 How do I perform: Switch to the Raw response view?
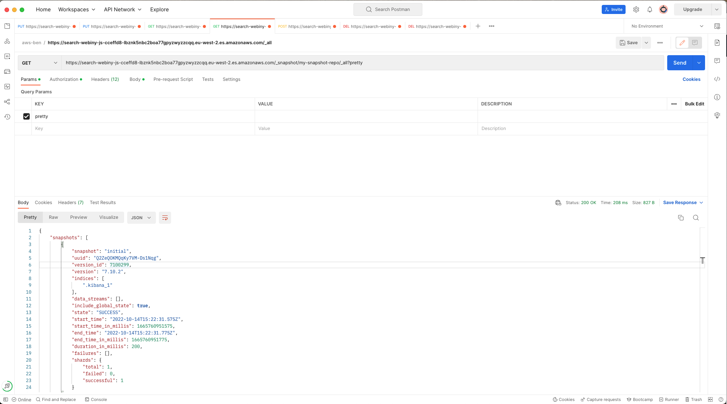(x=53, y=217)
